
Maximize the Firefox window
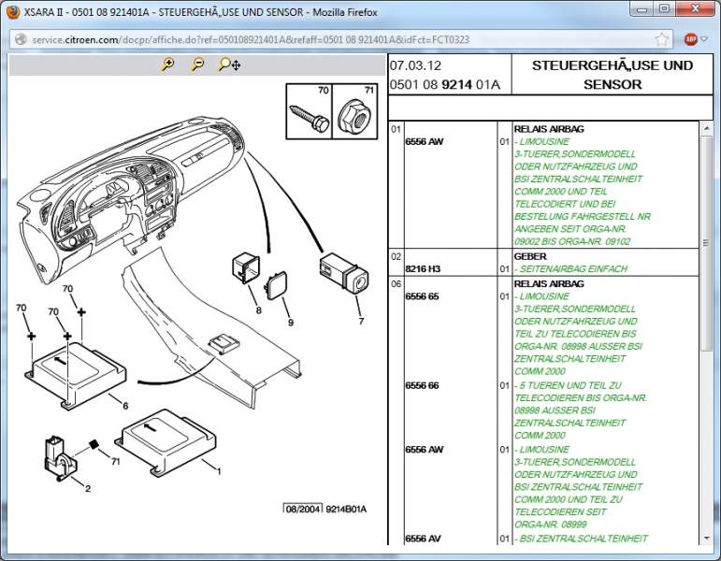pyautogui.click(x=664, y=9)
